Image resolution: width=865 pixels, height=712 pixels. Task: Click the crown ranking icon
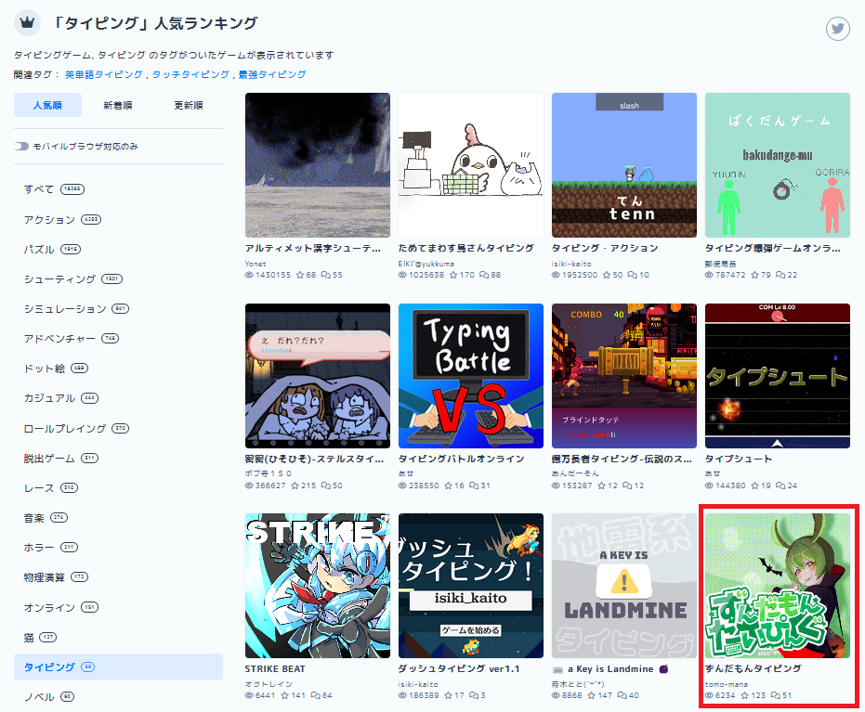(x=27, y=22)
